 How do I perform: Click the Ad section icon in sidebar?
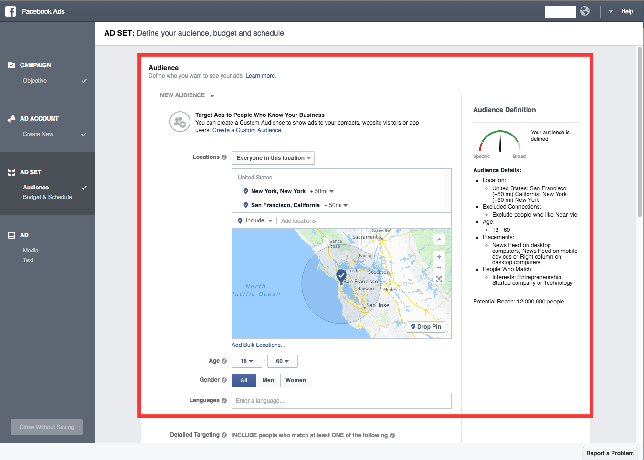point(11,235)
